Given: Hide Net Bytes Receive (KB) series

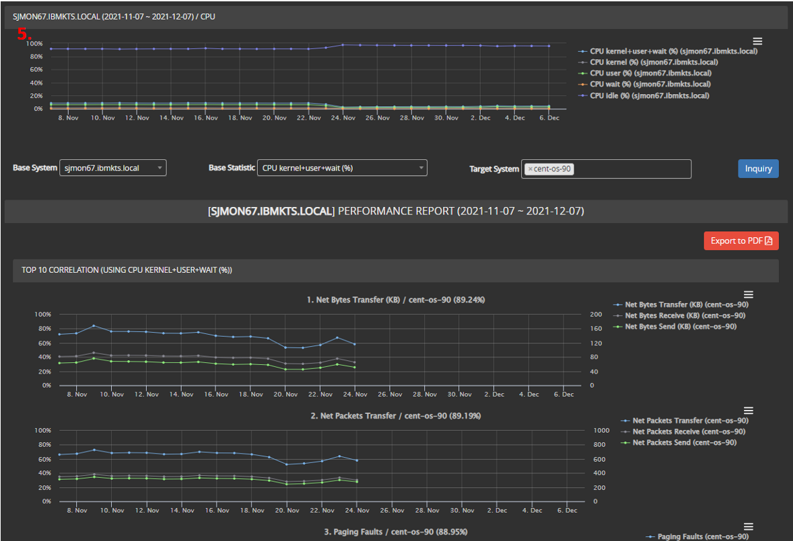Looking at the screenshot, I should [685, 315].
